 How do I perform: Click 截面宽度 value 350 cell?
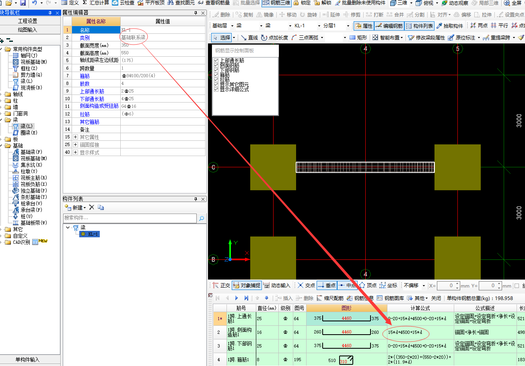(x=163, y=45)
